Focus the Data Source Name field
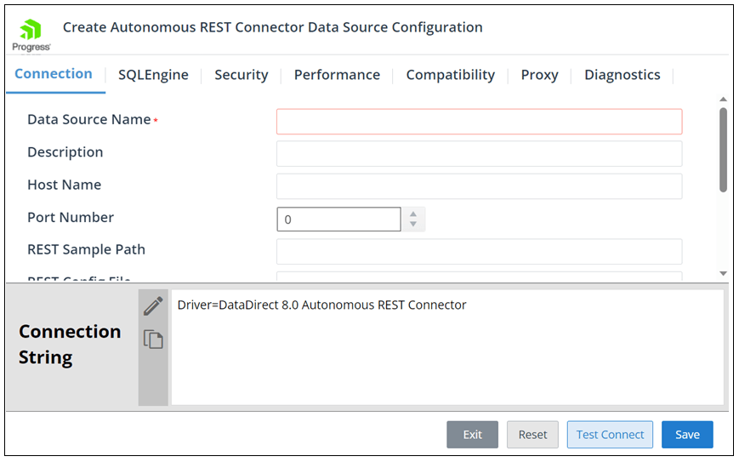Viewport: 739px width, 462px height. click(479, 122)
